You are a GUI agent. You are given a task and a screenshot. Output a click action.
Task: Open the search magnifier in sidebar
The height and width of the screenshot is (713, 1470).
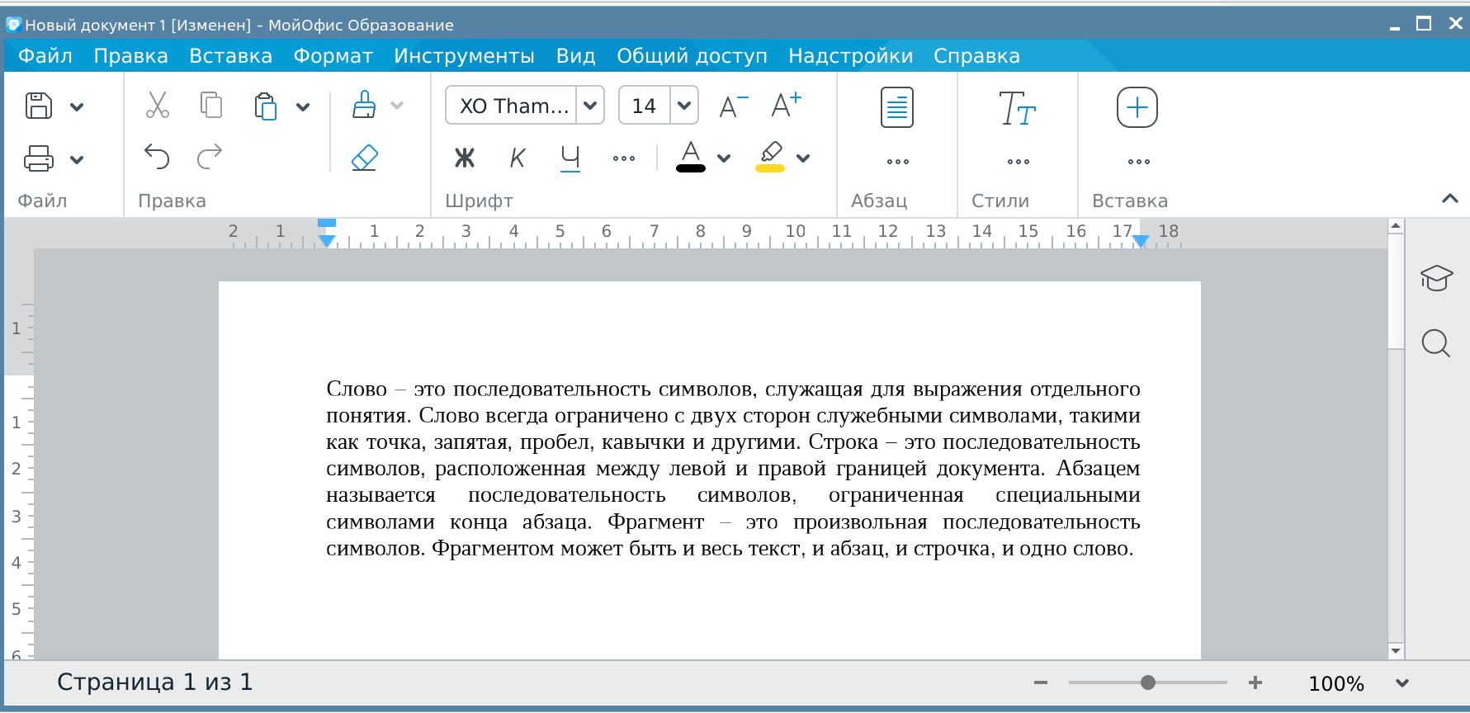coord(1436,342)
